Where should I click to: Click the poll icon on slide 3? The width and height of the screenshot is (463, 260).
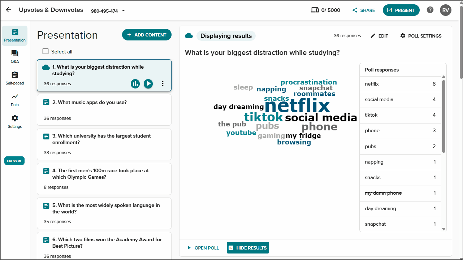tap(46, 136)
